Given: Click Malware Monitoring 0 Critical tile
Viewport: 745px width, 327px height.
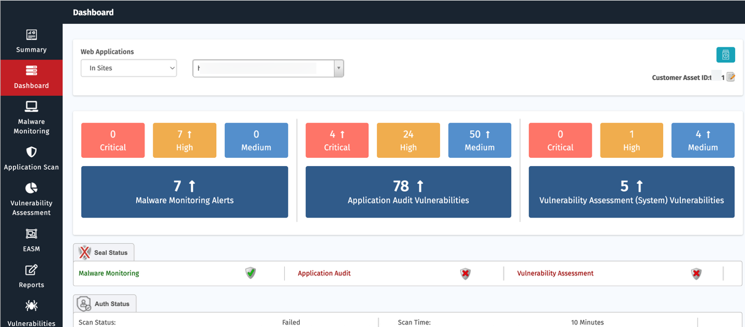Looking at the screenshot, I should (113, 140).
